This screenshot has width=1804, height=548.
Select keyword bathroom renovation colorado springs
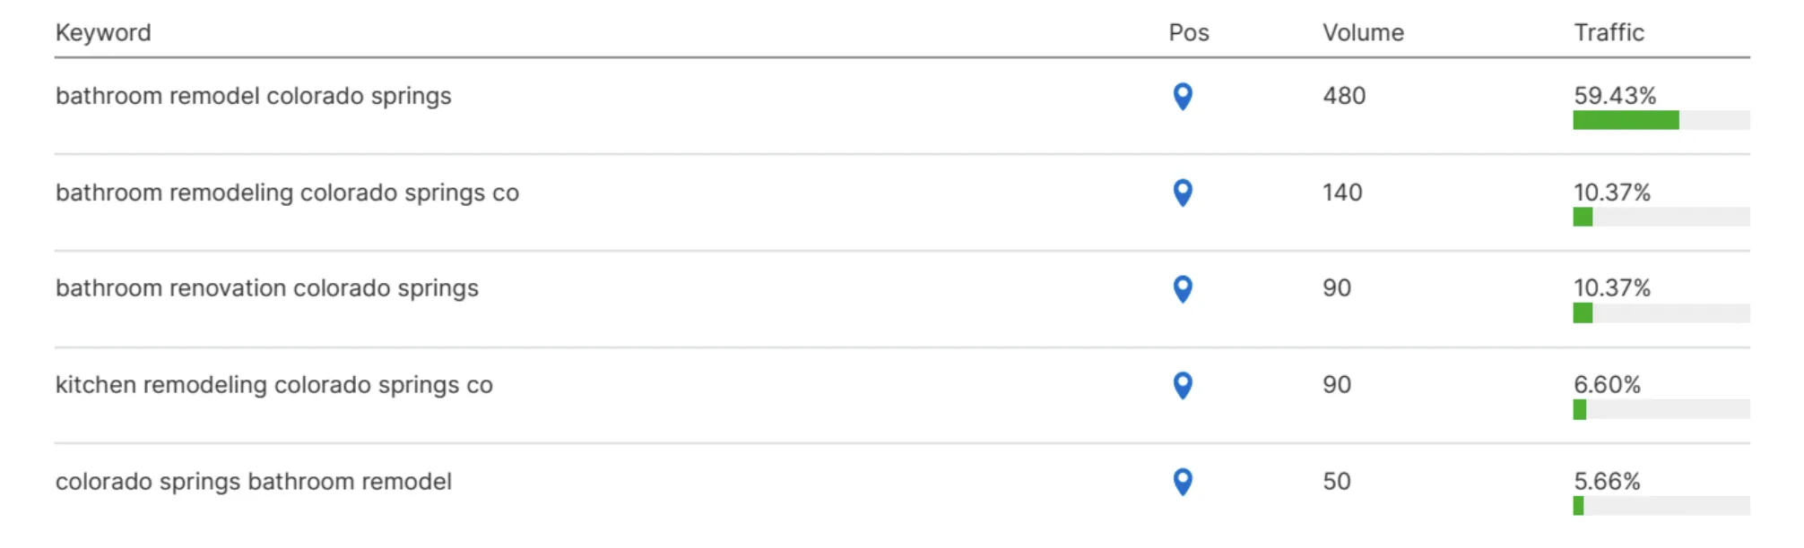(x=266, y=288)
